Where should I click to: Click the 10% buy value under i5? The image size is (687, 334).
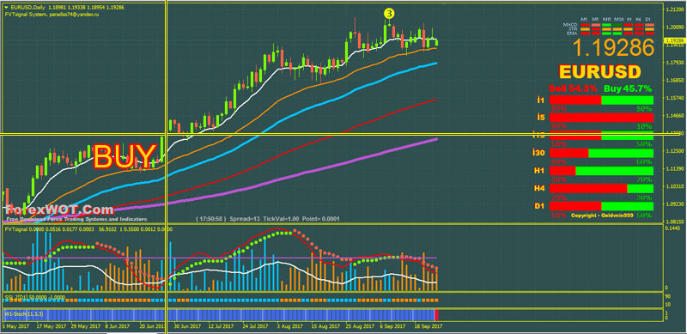click(644, 126)
